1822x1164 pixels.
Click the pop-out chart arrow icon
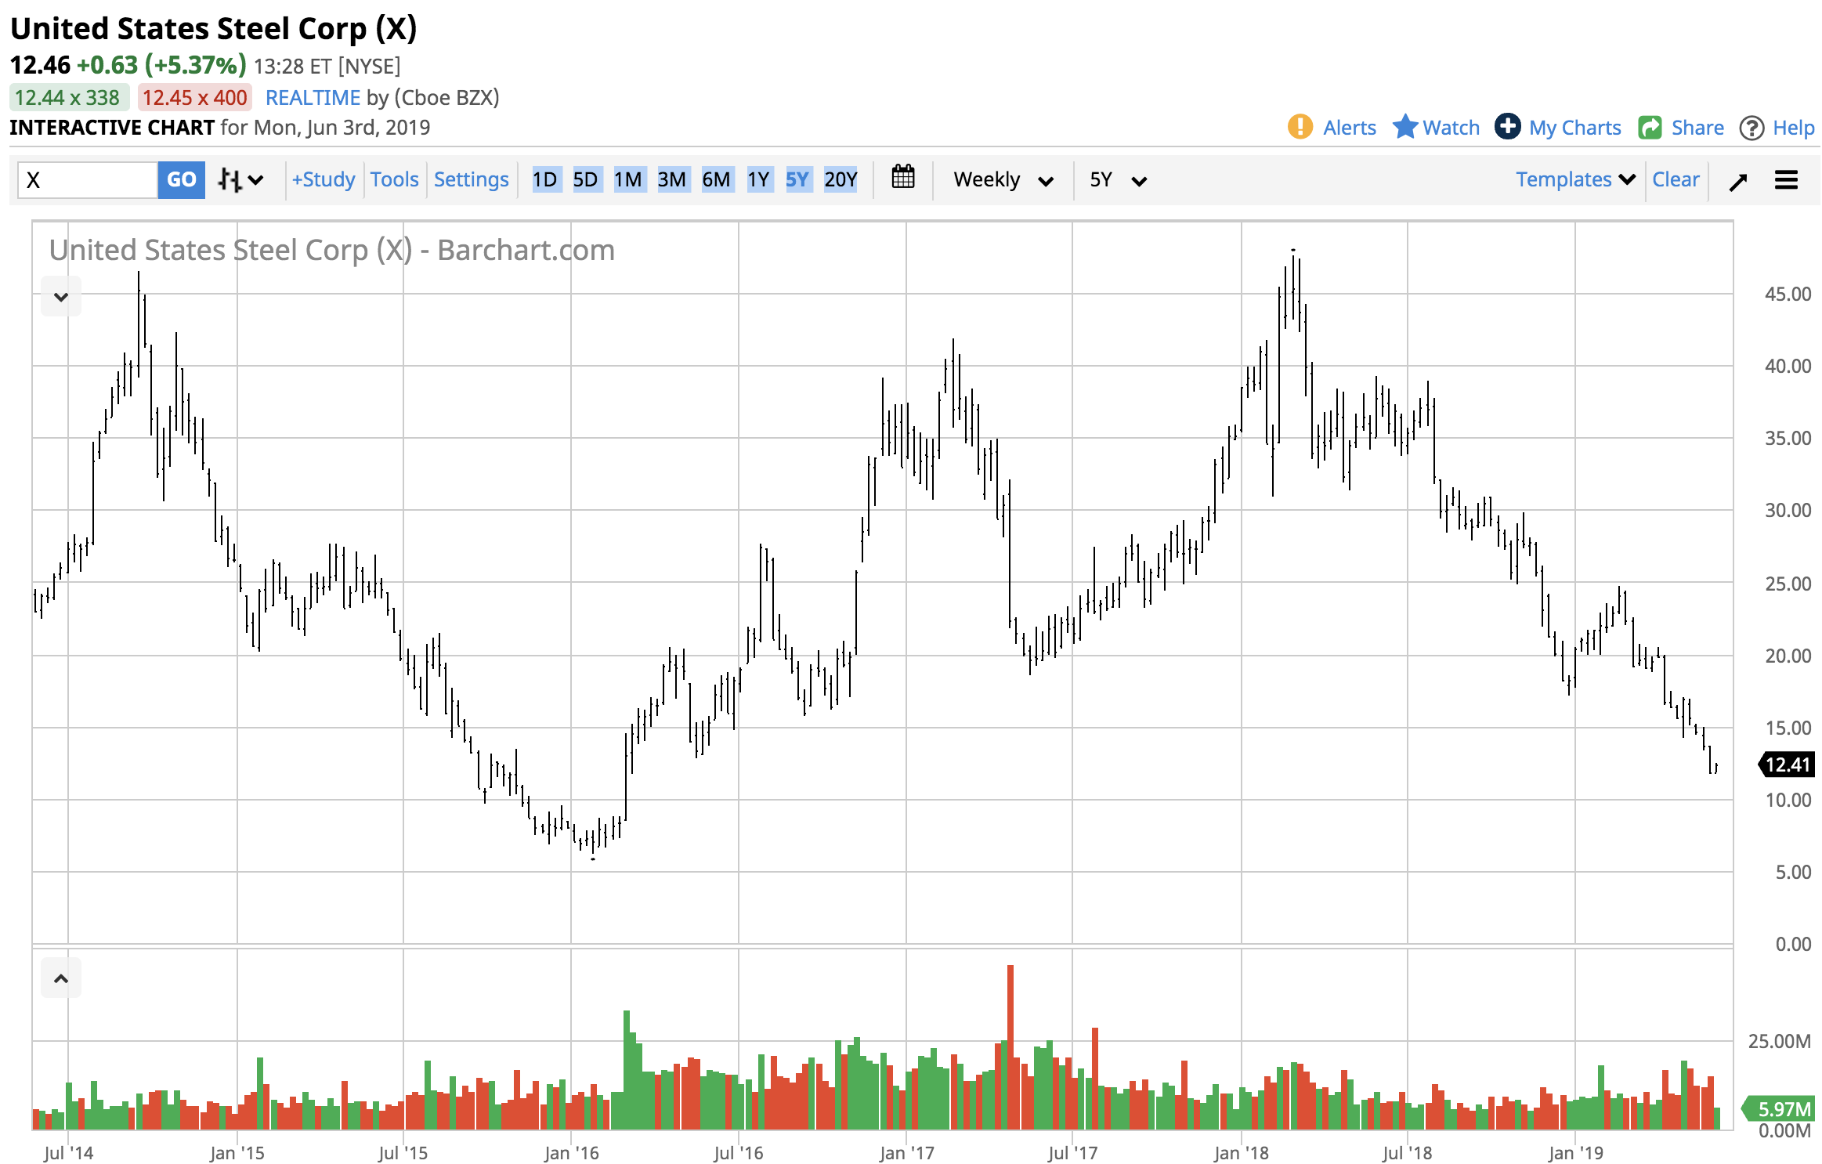(1738, 181)
